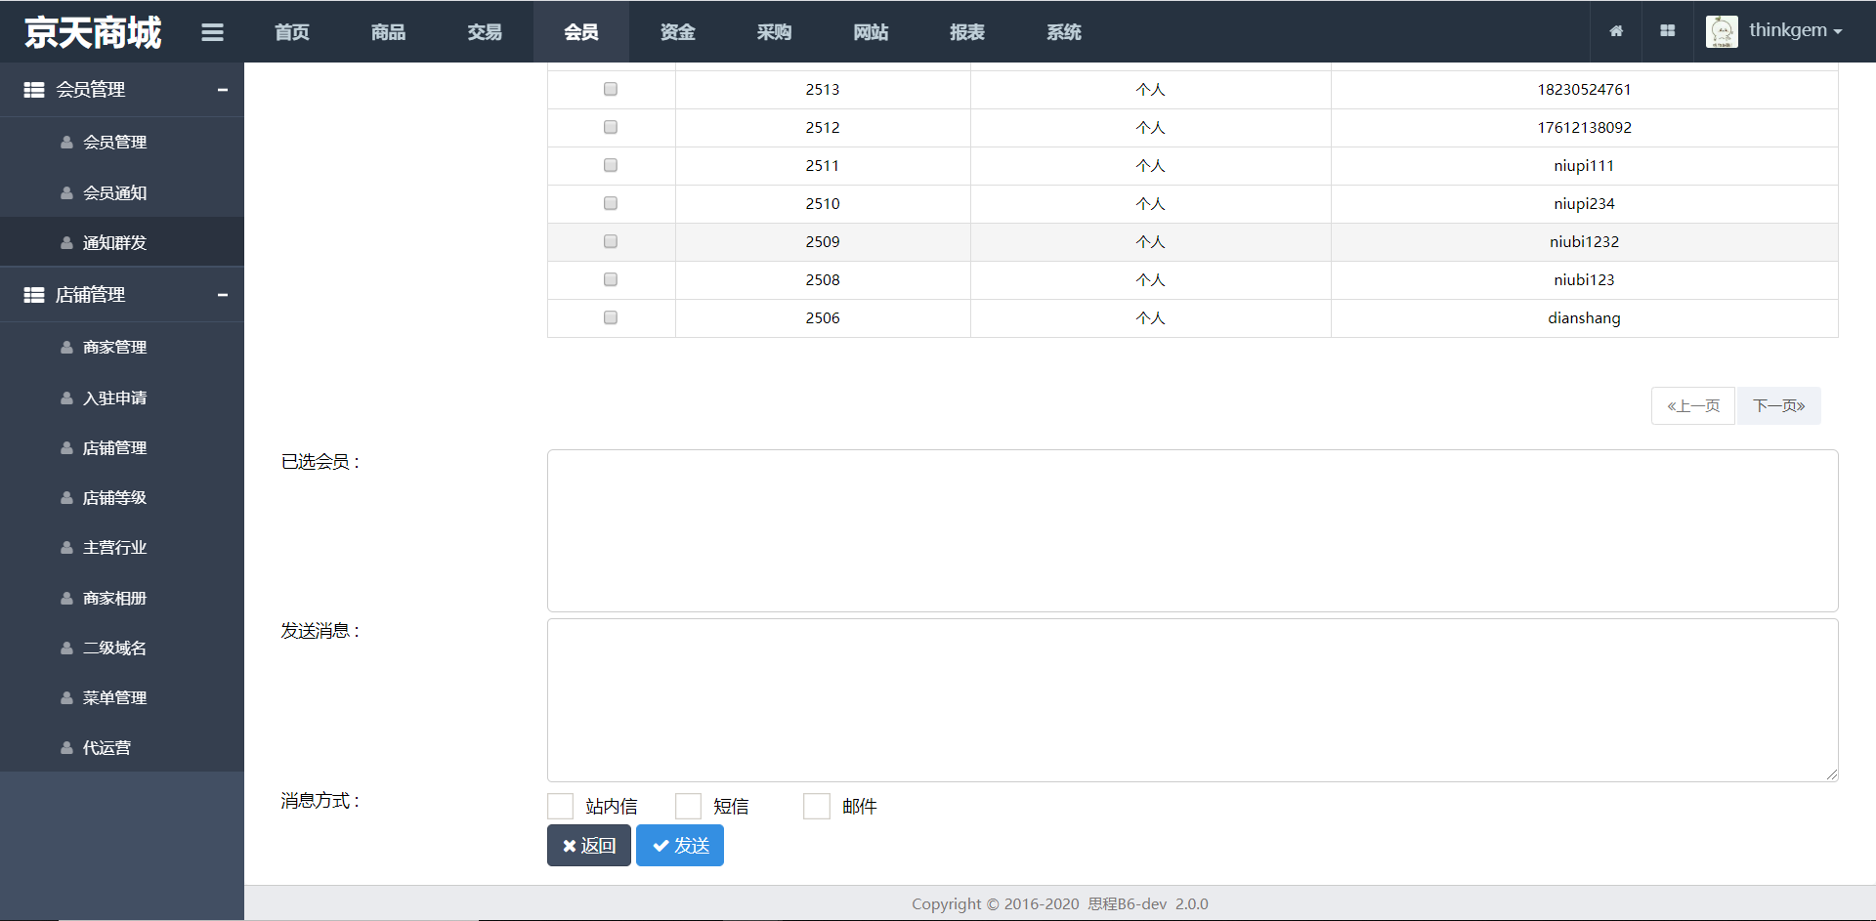Click the home icon in top bar
The height and width of the screenshot is (921, 1876).
pos(1616,31)
